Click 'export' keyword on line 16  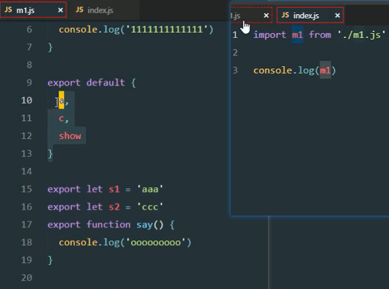pyautogui.click(x=64, y=207)
